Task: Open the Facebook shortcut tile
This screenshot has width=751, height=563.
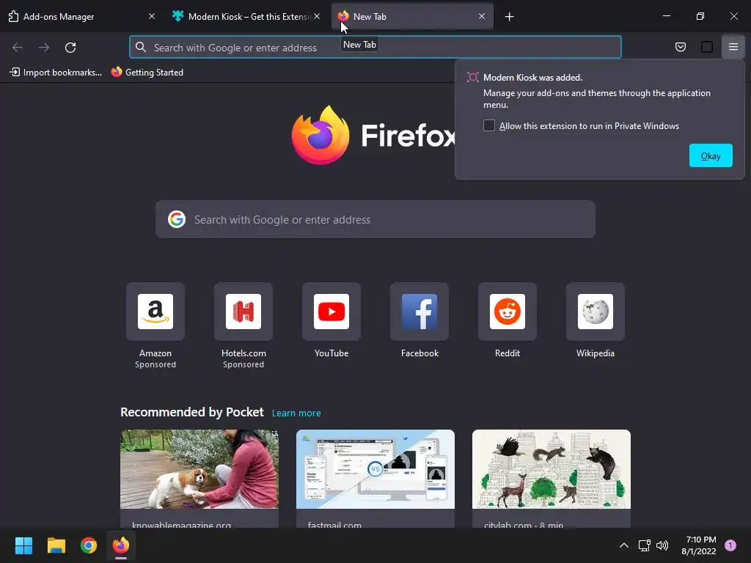Action: pyautogui.click(x=420, y=312)
